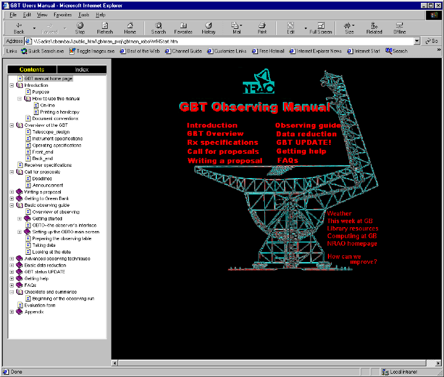Open the History toolbar icon
444x377 pixels.
click(x=208, y=28)
